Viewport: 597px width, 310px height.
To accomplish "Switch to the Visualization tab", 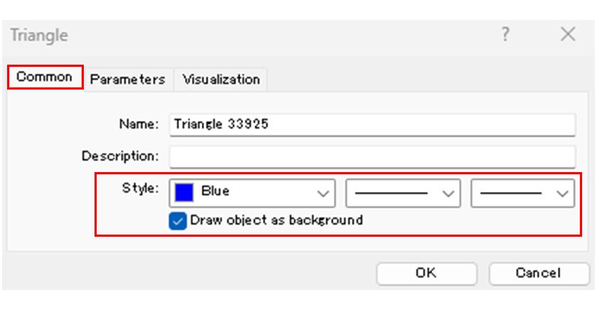I will pos(221,79).
